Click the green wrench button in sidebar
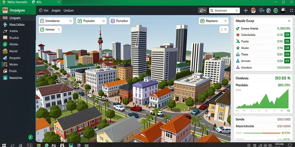The height and width of the screenshot is (147, 295). [x=30, y=137]
